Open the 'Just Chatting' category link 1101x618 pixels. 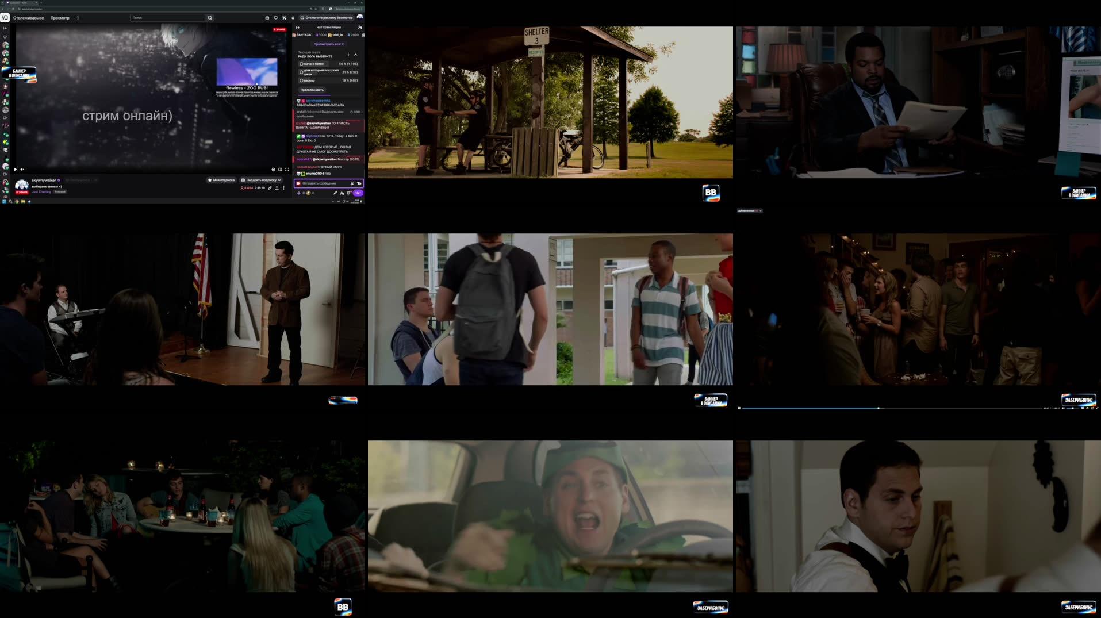41,192
